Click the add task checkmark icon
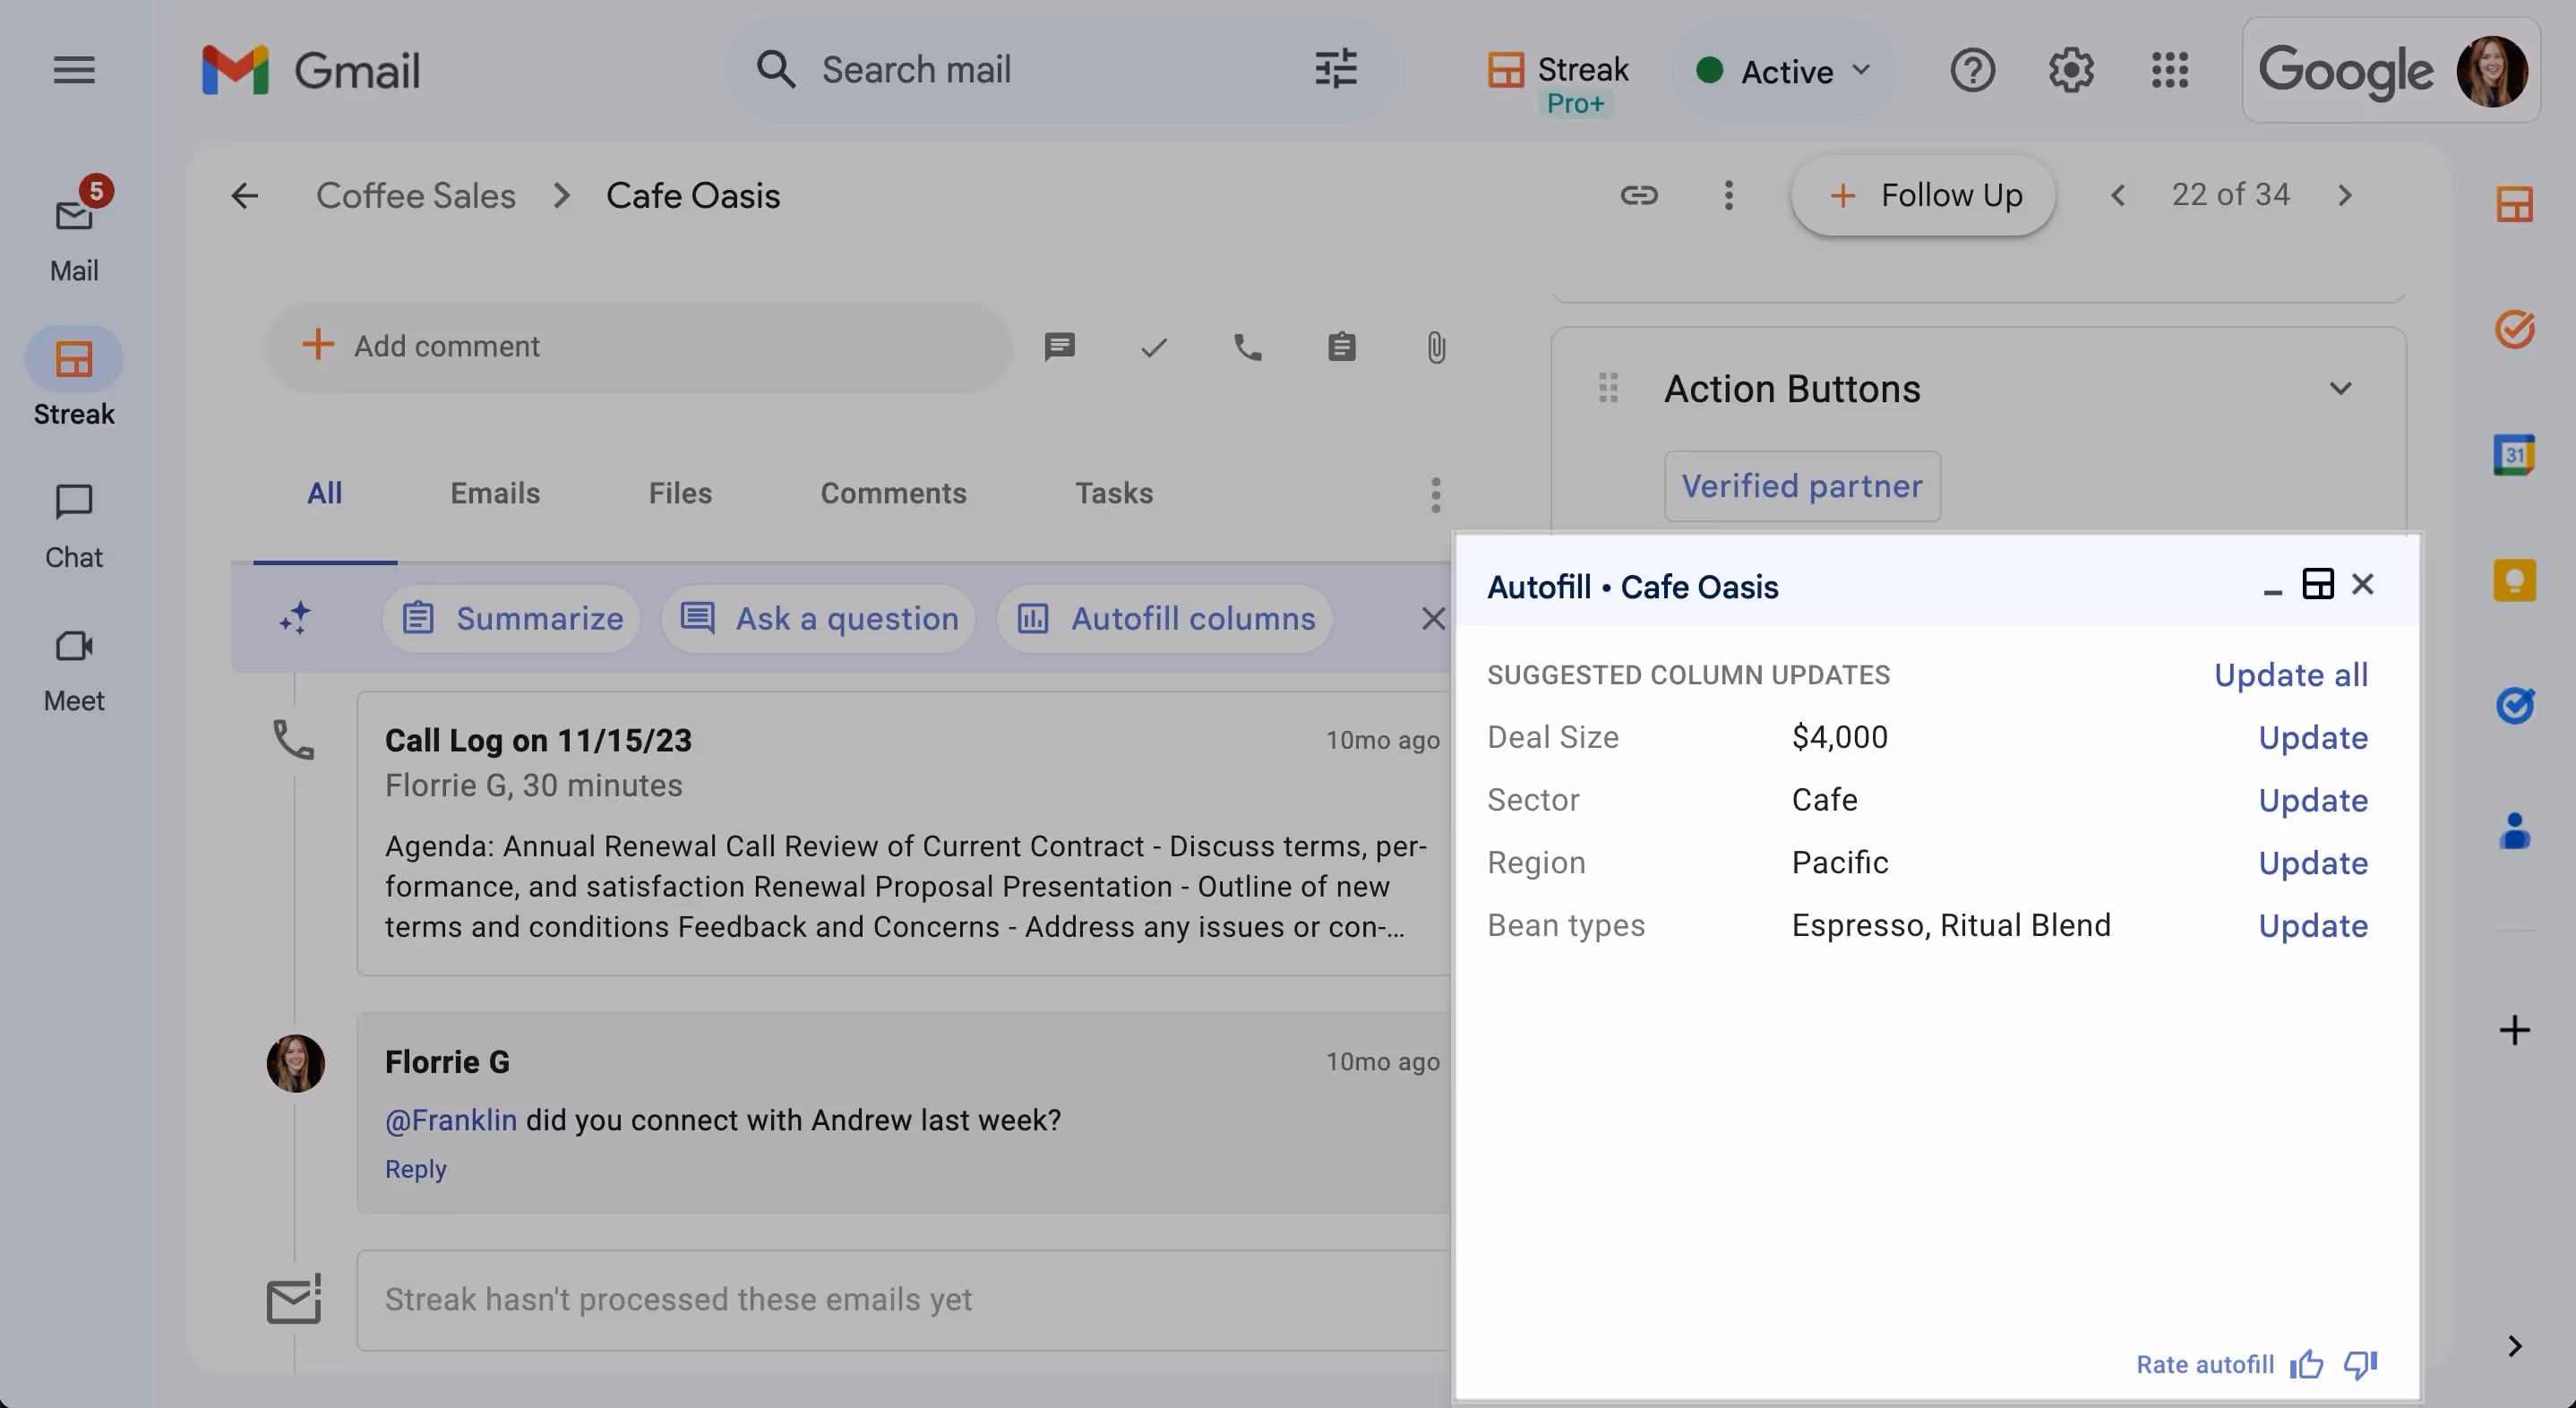This screenshot has height=1408, width=2576. point(1153,347)
